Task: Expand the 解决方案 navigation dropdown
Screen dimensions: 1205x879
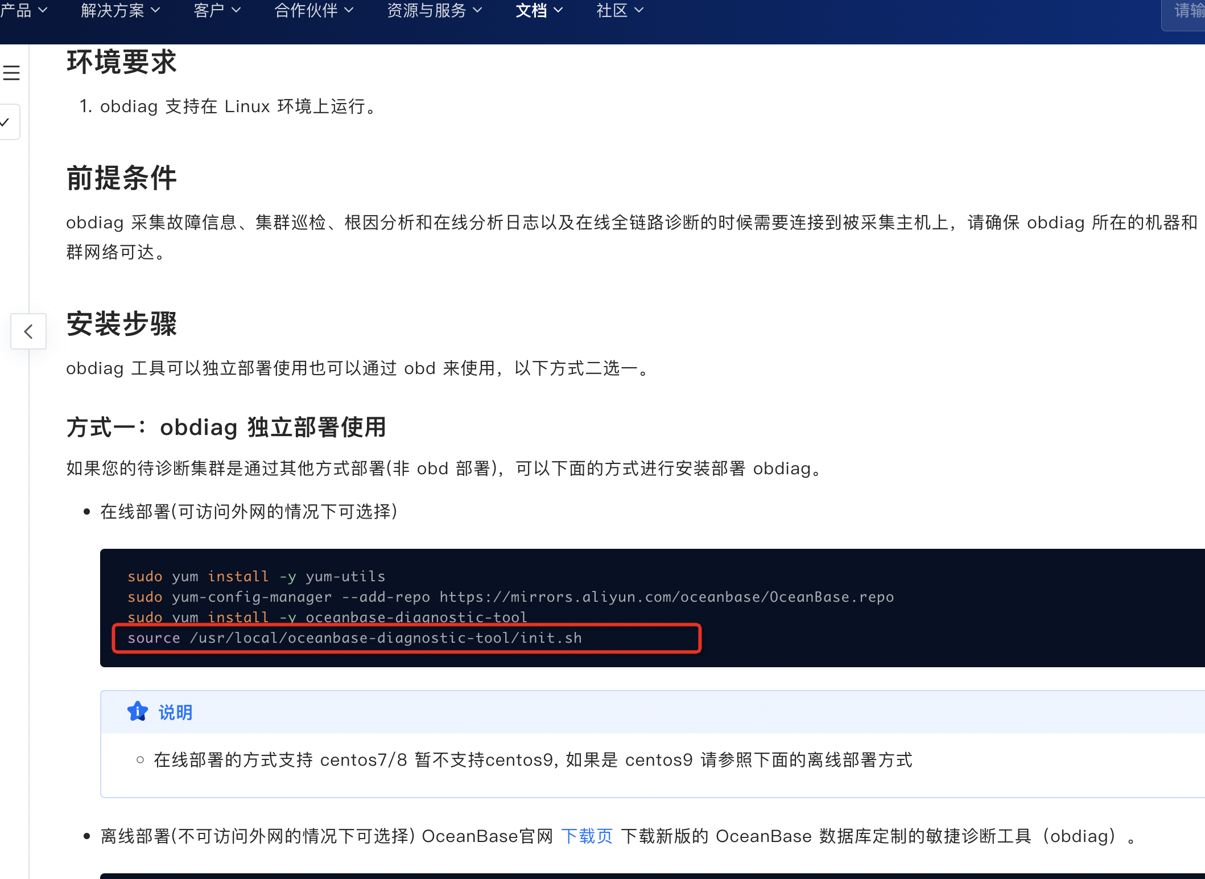Action: 121,10
